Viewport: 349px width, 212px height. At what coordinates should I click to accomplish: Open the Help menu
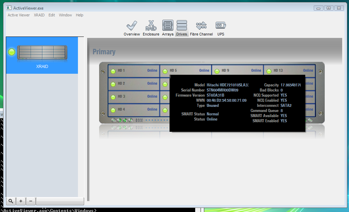point(79,15)
